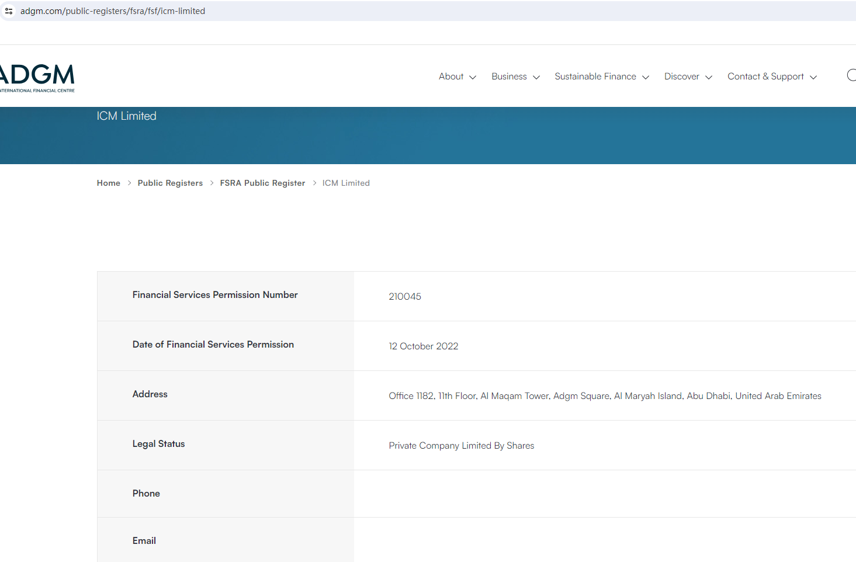Screen dimensions: 856x562
Task: Open the Discover menu
Action: 682,77
